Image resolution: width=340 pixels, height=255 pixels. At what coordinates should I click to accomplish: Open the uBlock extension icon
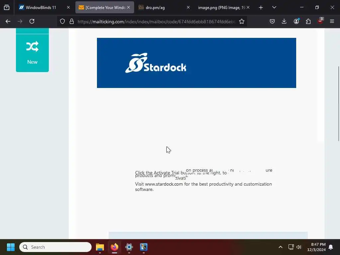(x=320, y=21)
